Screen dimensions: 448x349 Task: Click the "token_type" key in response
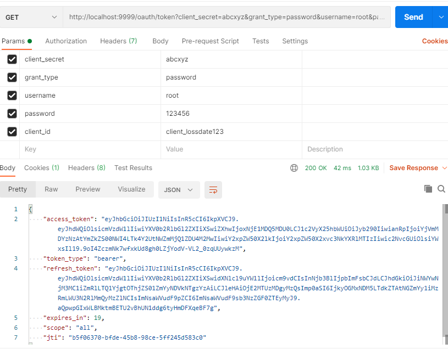[x=65, y=258]
